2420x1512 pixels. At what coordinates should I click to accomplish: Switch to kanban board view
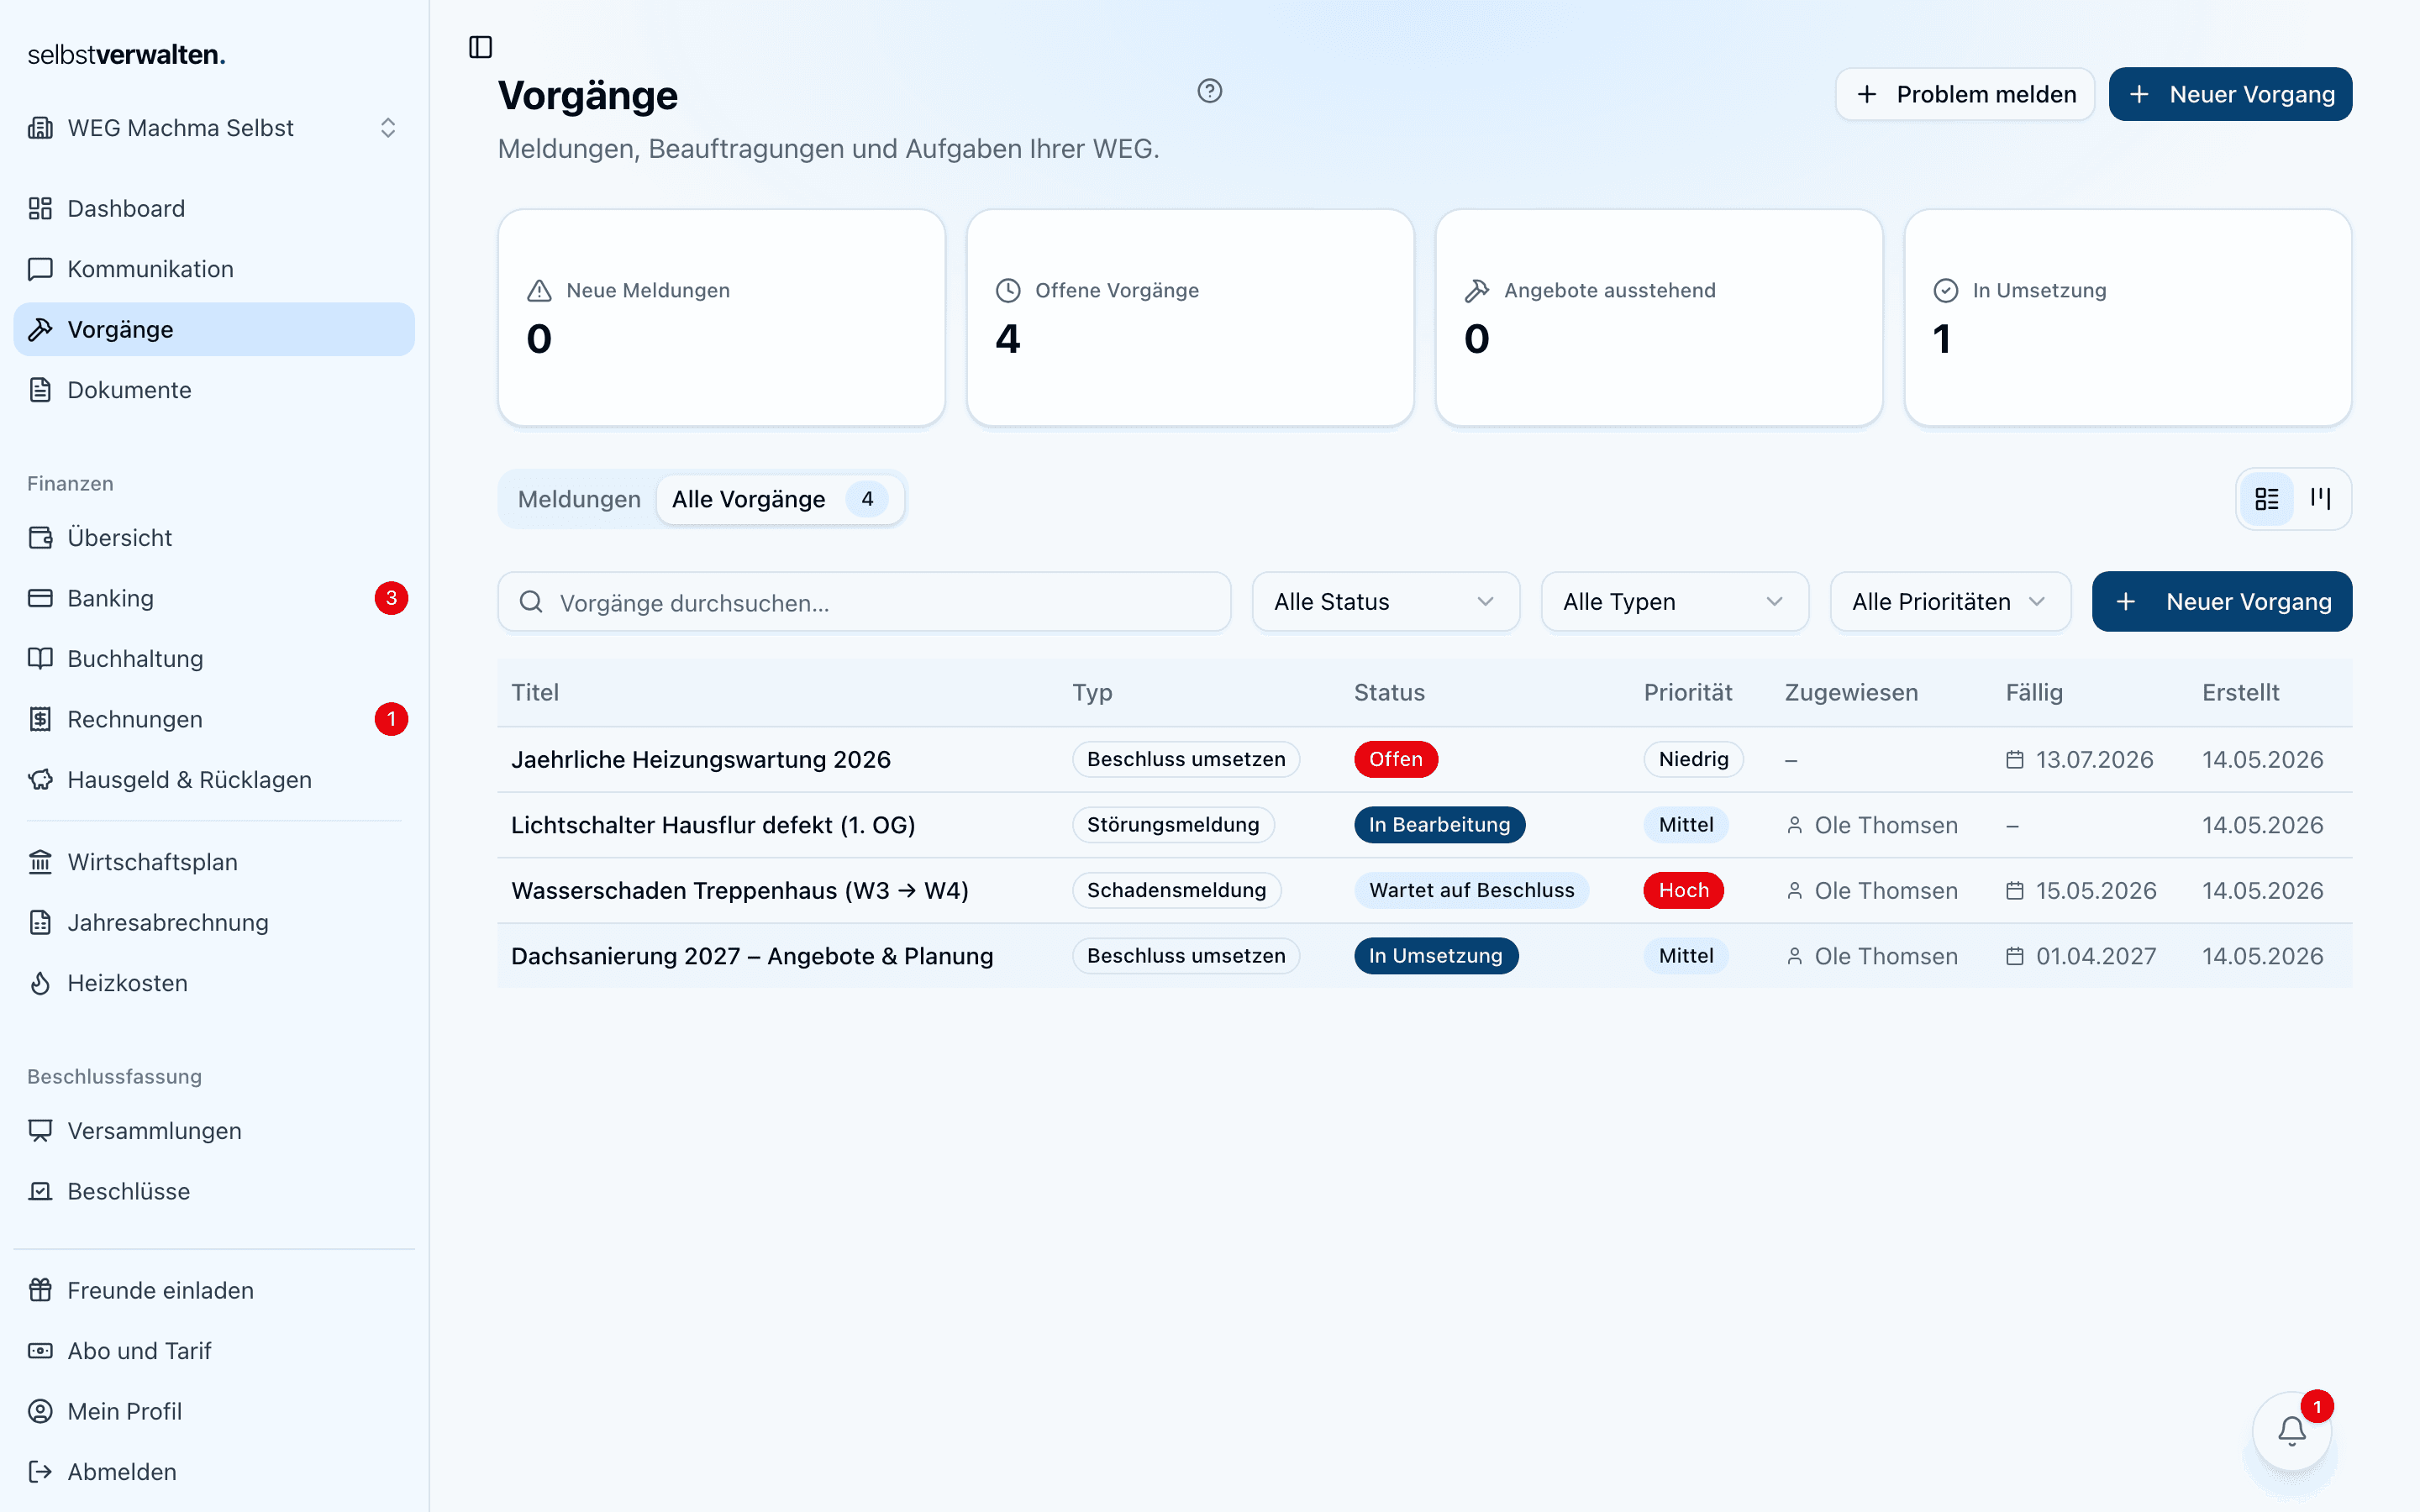pyautogui.click(x=2321, y=499)
